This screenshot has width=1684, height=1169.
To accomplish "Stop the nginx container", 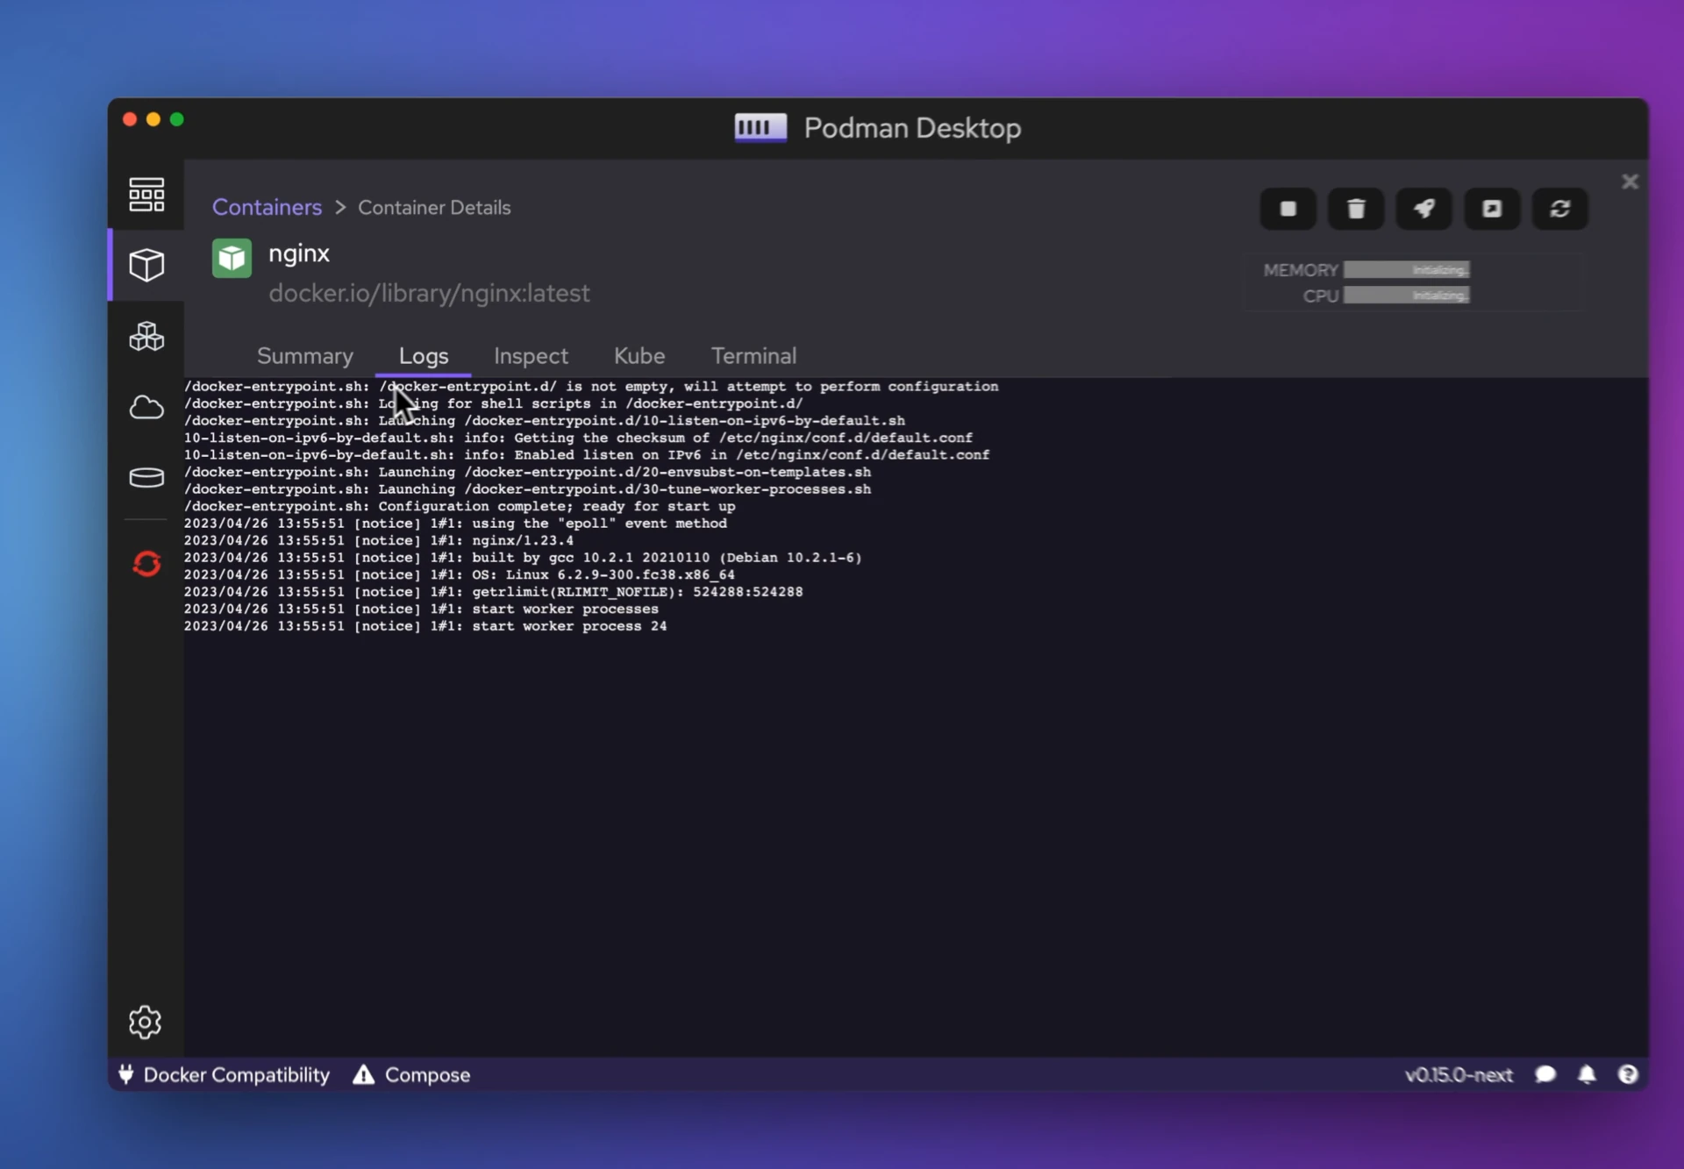I will (x=1288, y=209).
